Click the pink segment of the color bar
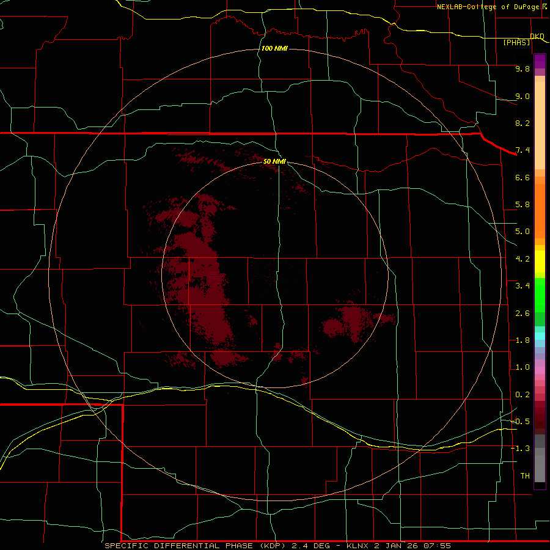Viewport: 550px width, 550px height. 540,370
